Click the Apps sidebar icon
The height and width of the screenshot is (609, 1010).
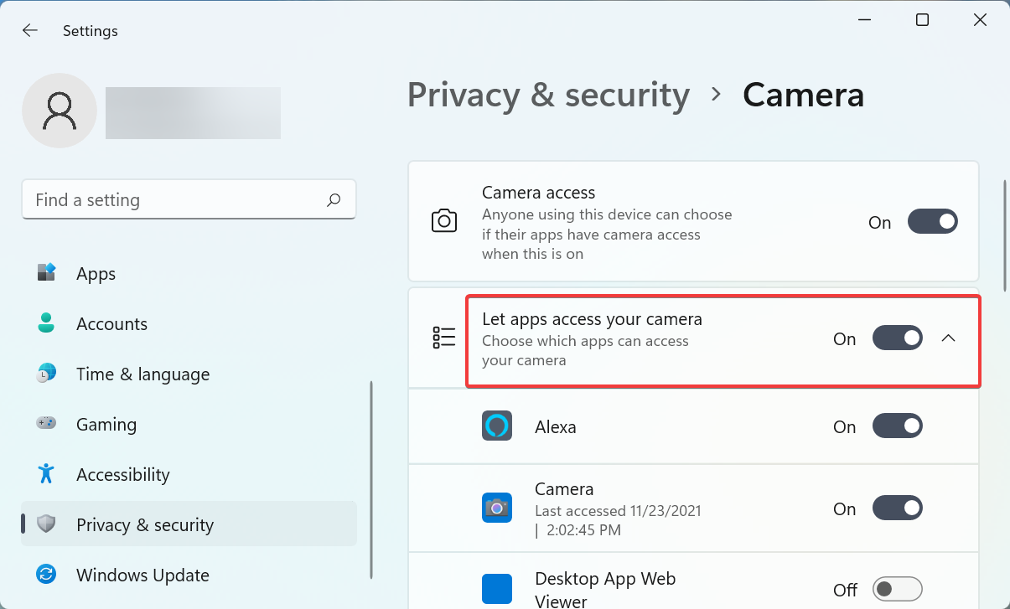(x=46, y=273)
